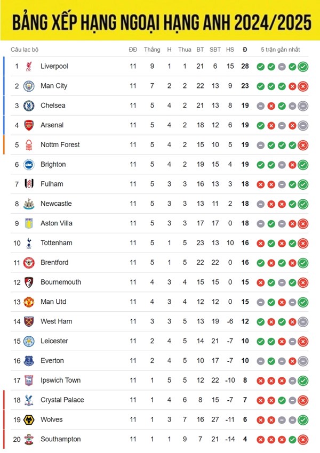
Task: Click the Arsenal crest icon
Action: tap(29, 125)
